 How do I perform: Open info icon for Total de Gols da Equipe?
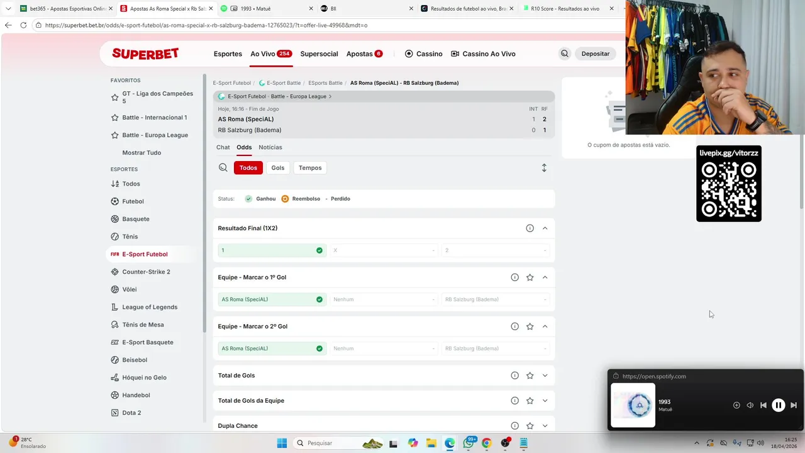tap(514, 401)
